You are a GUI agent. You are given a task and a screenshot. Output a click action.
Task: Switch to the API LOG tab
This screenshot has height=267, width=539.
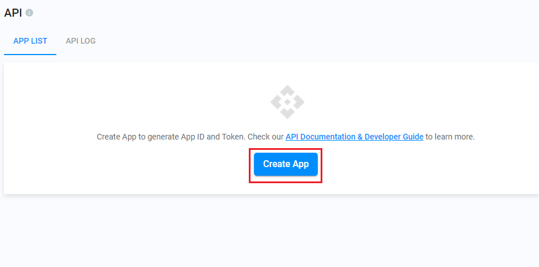[80, 41]
